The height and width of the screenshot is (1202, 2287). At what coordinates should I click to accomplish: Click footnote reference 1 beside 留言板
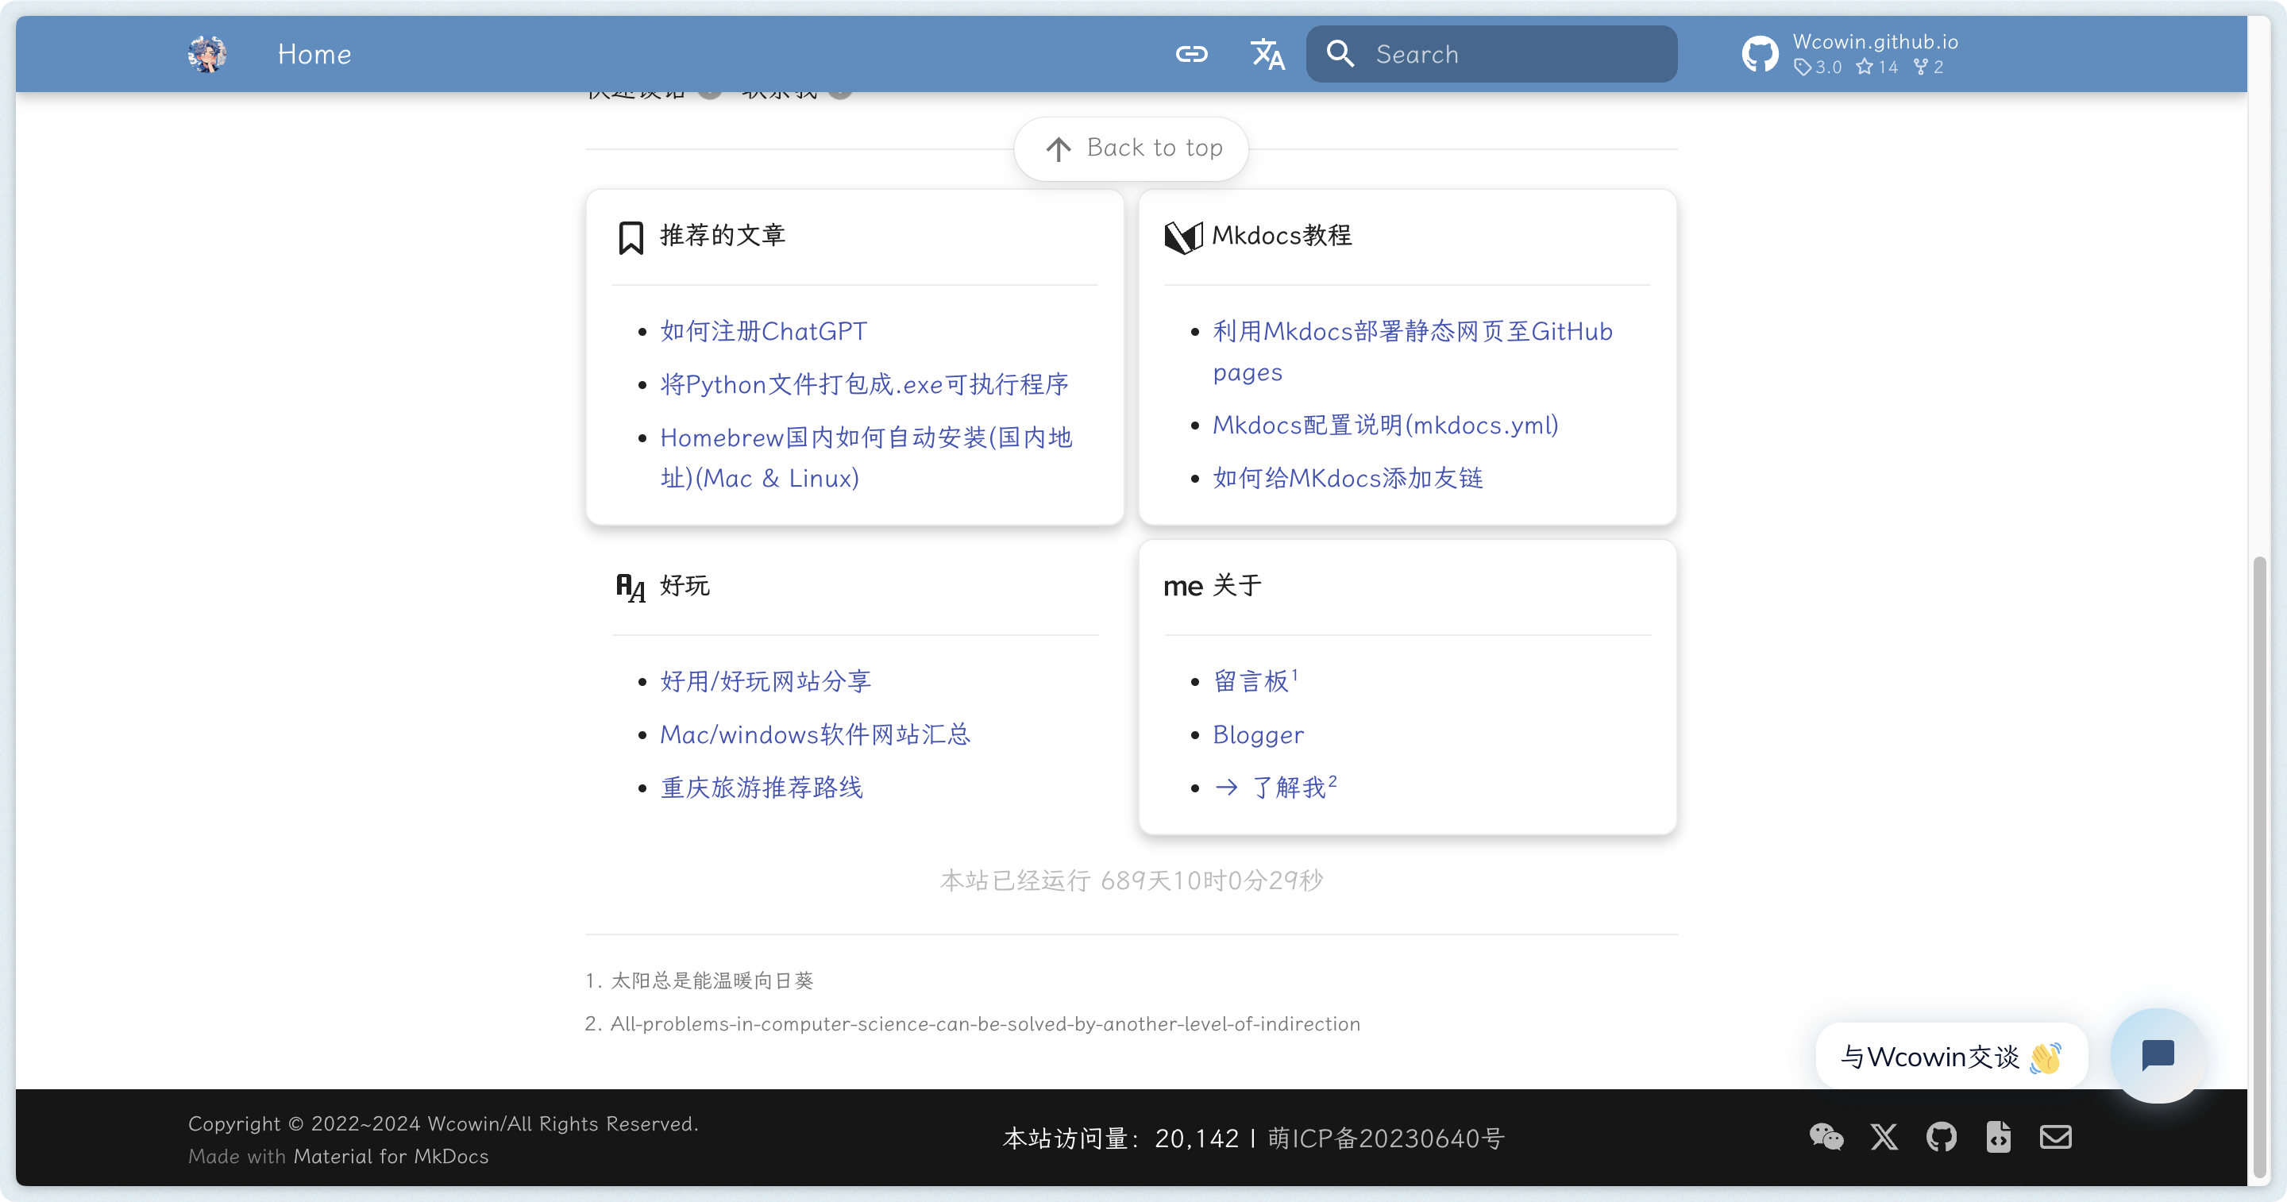tap(1294, 676)
